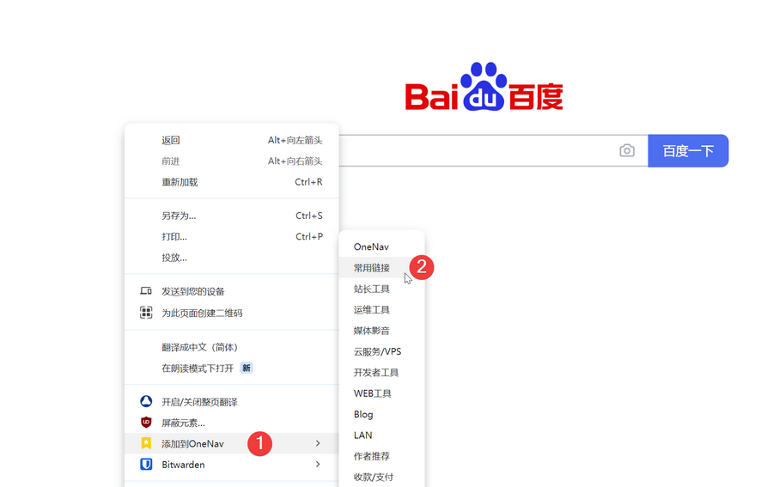
Task: Click the Baidu logo
Action: [484, 86]
